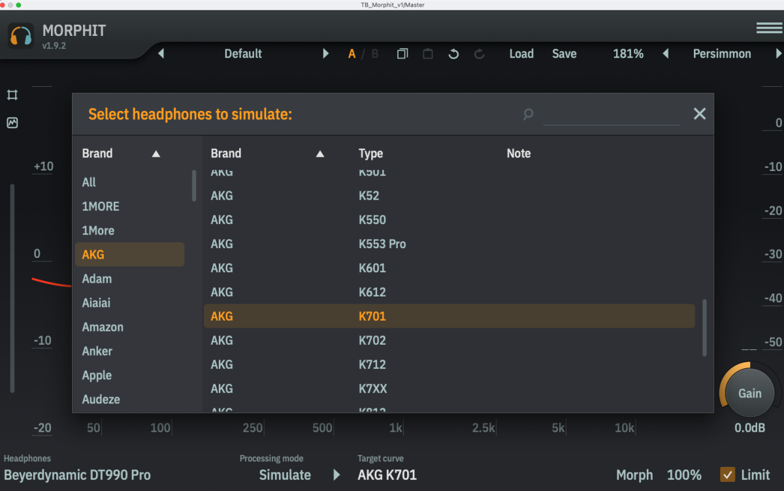
Task: Sort the model list by Note
Action: (519, 153)
